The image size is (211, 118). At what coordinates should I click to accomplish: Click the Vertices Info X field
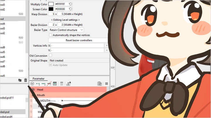77,45
